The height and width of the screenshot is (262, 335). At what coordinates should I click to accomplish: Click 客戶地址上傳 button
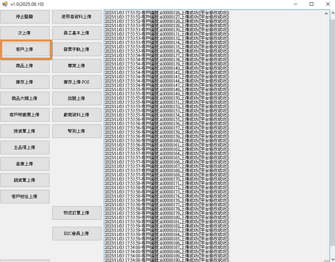point(25,197)
